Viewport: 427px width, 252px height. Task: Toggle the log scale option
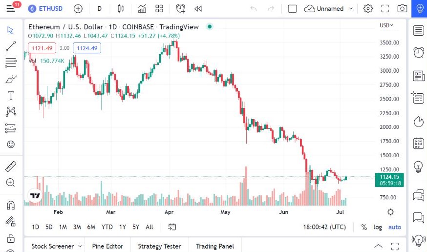point(378,227)
